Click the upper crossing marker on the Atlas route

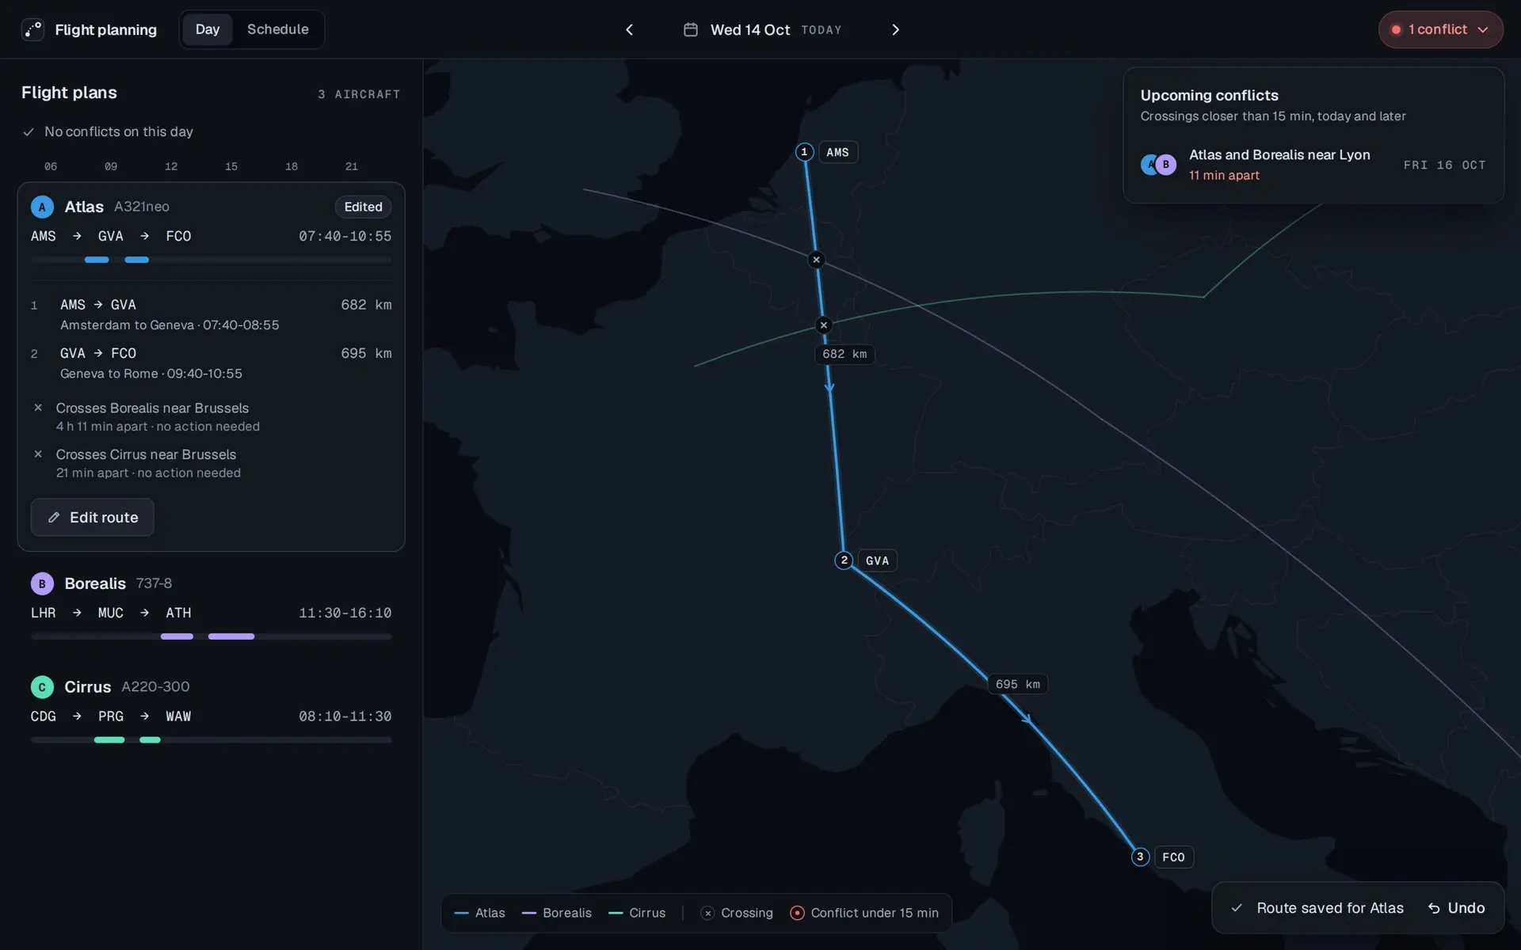coord(817,259)
